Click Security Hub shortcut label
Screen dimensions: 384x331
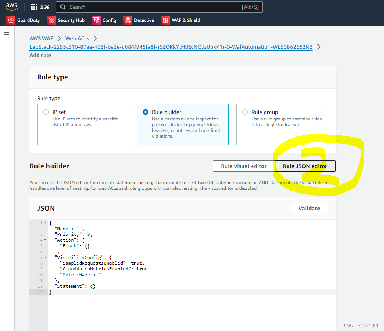[71, 20]
